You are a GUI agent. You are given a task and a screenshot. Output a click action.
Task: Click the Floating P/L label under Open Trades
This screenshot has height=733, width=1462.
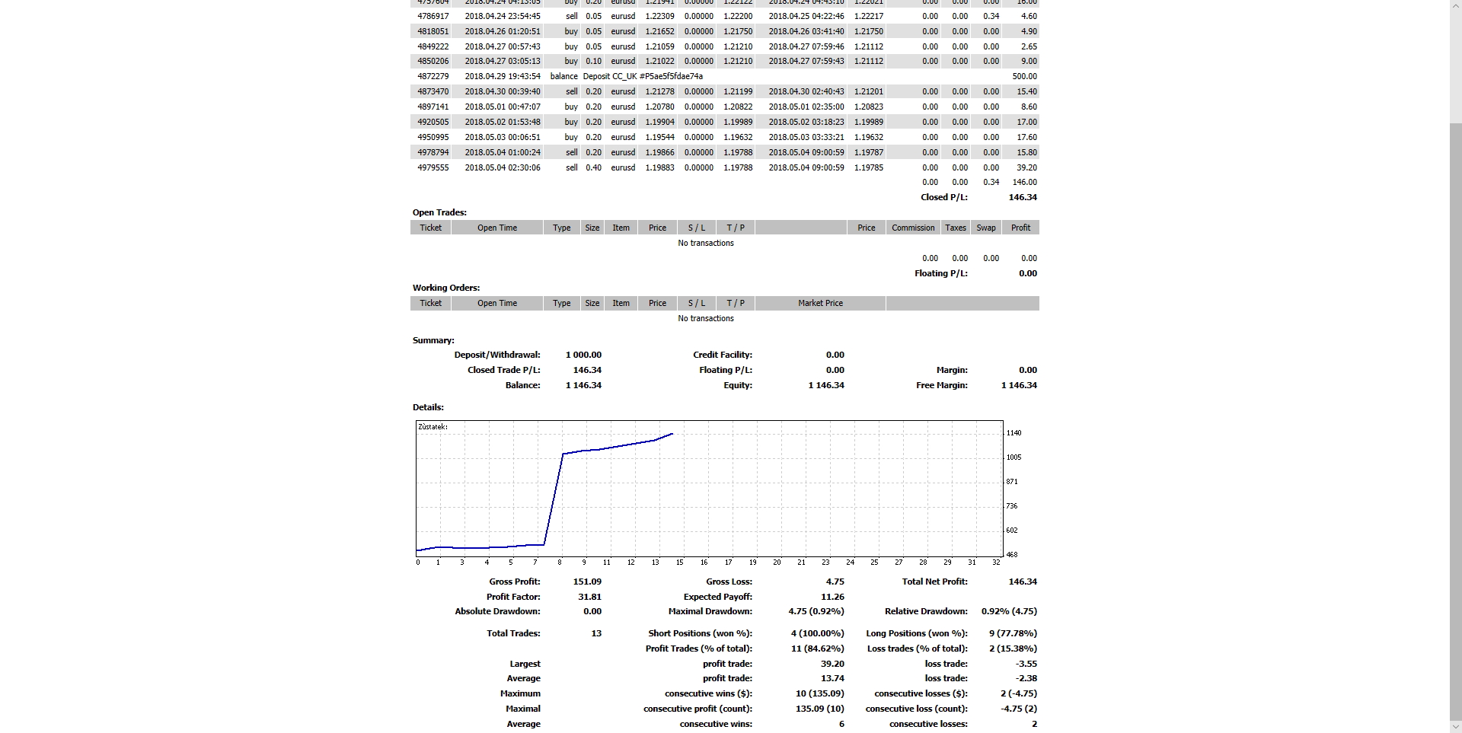pos(941,273)
